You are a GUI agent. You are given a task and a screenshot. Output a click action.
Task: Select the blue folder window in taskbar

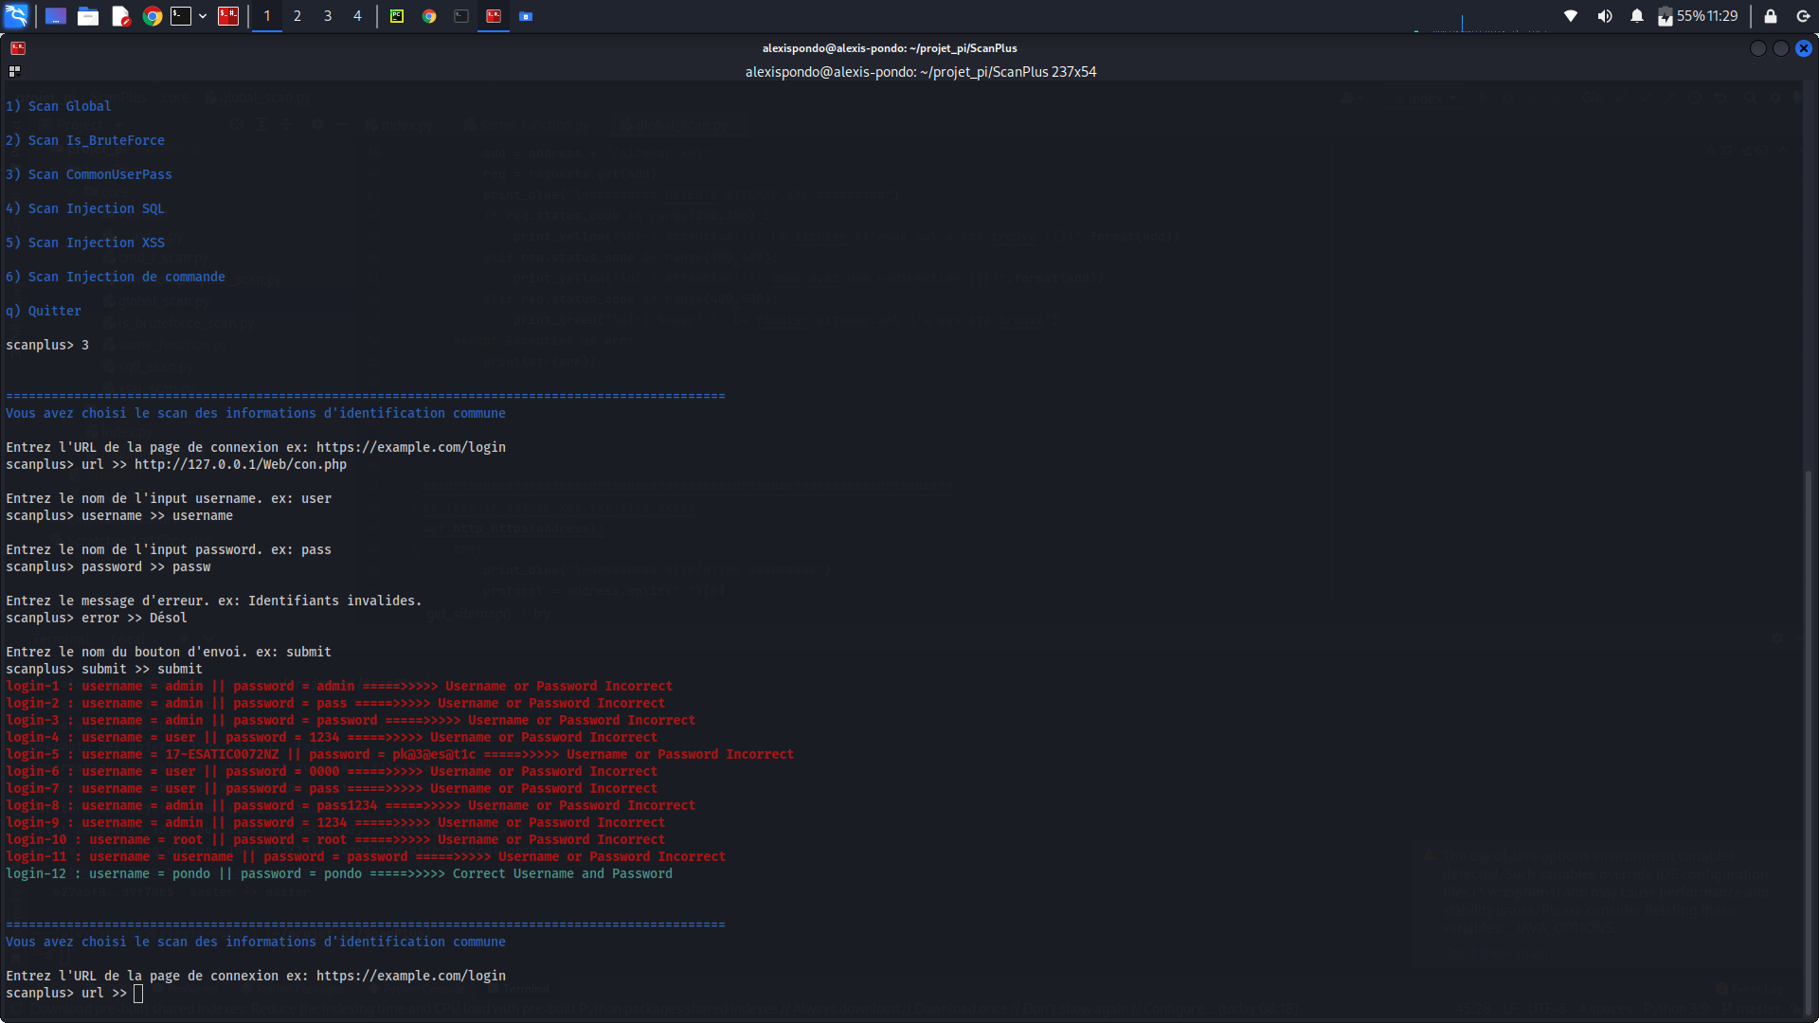pos(527,16)
